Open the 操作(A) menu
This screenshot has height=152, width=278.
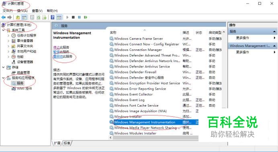(22, 11)
